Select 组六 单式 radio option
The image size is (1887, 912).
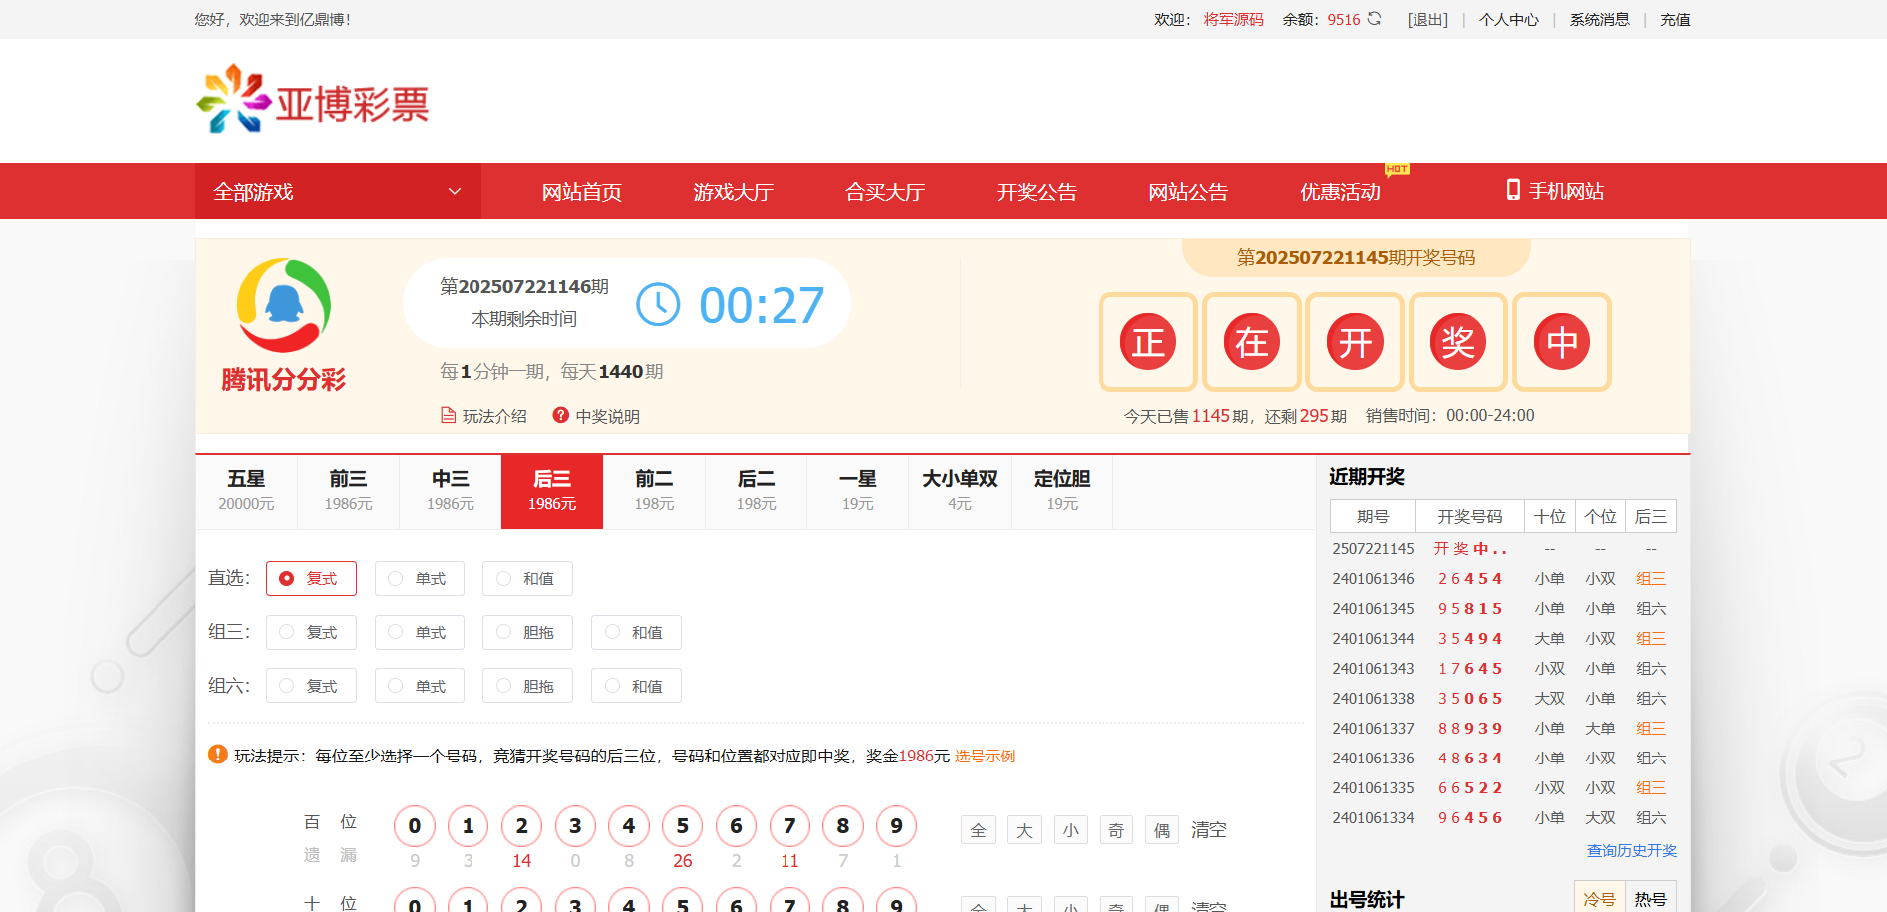click(x=420, y=686)
